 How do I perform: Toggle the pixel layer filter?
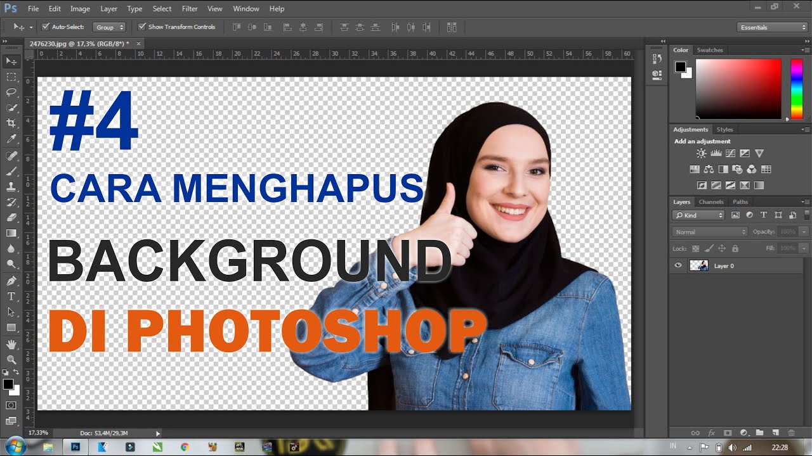click(735, 215)
